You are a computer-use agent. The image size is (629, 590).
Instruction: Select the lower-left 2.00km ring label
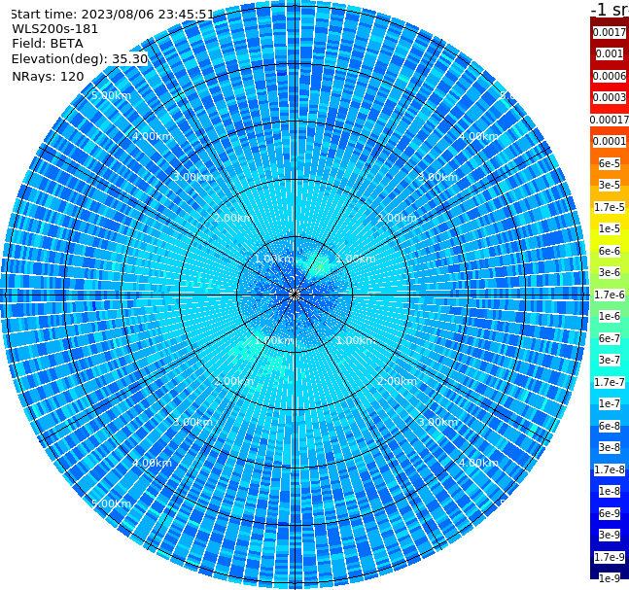tap(233, 381)
